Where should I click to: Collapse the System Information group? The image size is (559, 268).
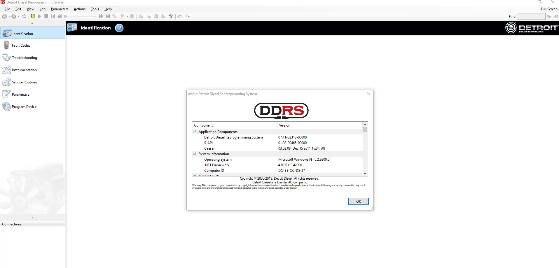pyautogui.click(x=195, y=154)
